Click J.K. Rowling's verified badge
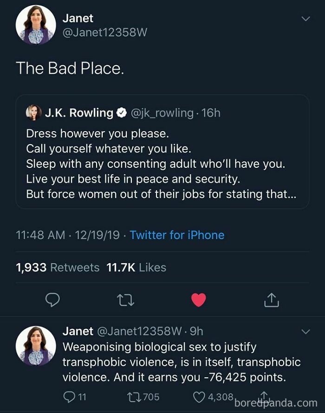 point(122,111)
